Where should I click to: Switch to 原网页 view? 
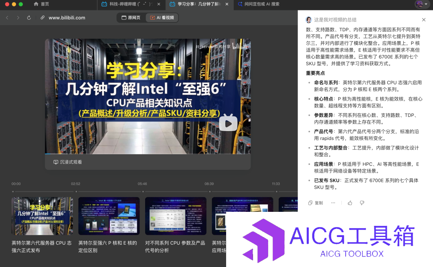(131, 18)
